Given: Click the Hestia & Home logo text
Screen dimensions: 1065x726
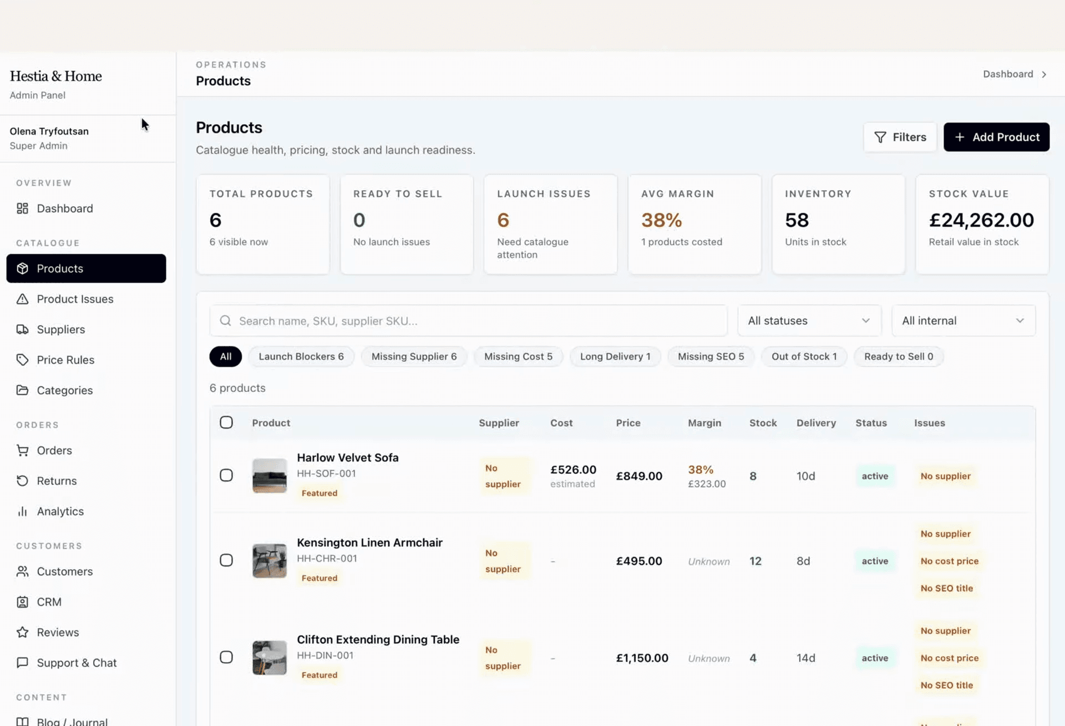Looking at the screenshot, I should point(55,76).
